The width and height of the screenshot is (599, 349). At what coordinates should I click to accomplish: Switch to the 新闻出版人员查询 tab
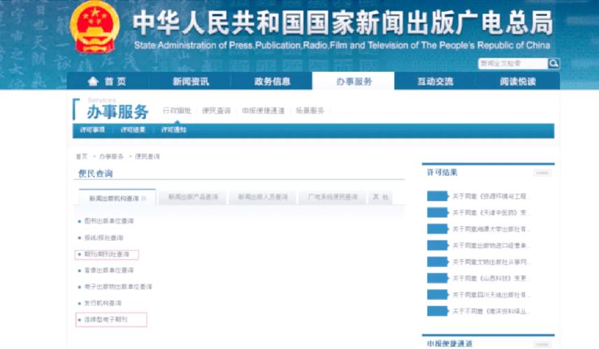coord(263,197)
